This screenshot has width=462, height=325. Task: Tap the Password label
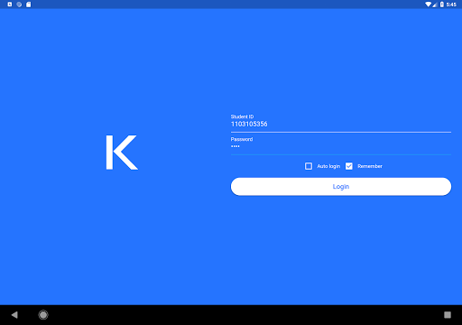tap(242, 139)
